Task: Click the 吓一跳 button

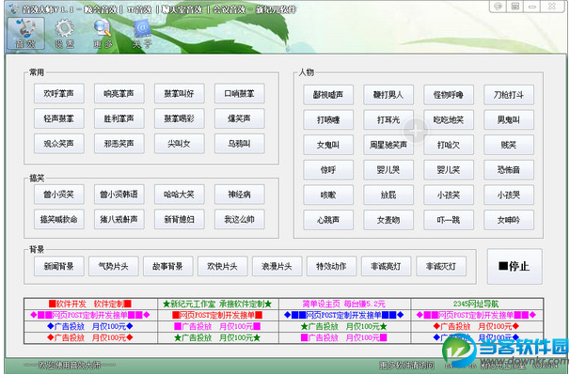Action: pyautogui.click(x=449, y=220)
